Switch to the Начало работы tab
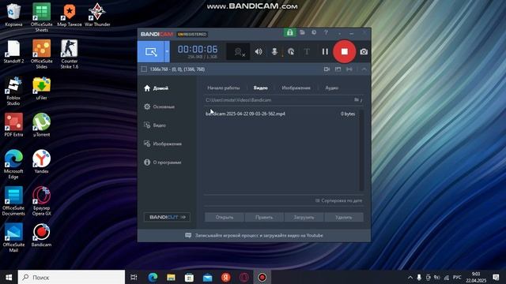The height and width of the screenshot is (284, 506). point(223,88)
